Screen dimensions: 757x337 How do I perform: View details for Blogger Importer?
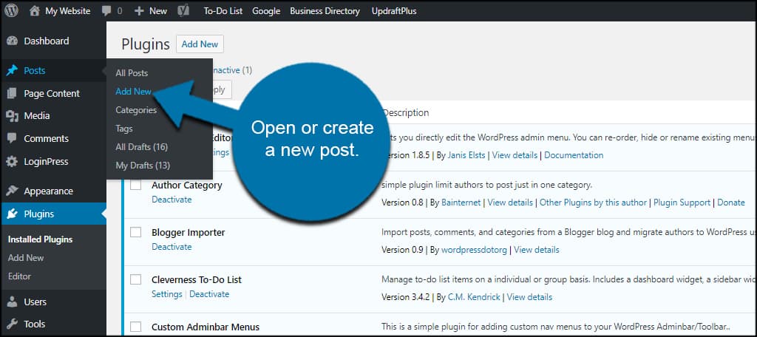click(537, 250)
